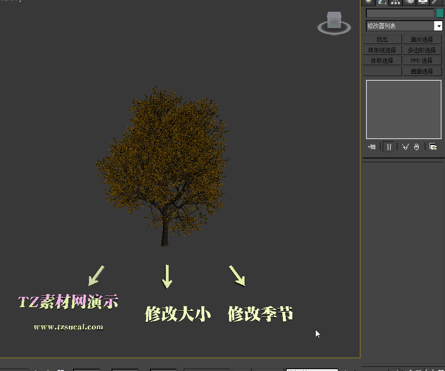Click the ViewCube front face 前
The width and height of the screenshot is (445, 371).
(x=334, y=21)
